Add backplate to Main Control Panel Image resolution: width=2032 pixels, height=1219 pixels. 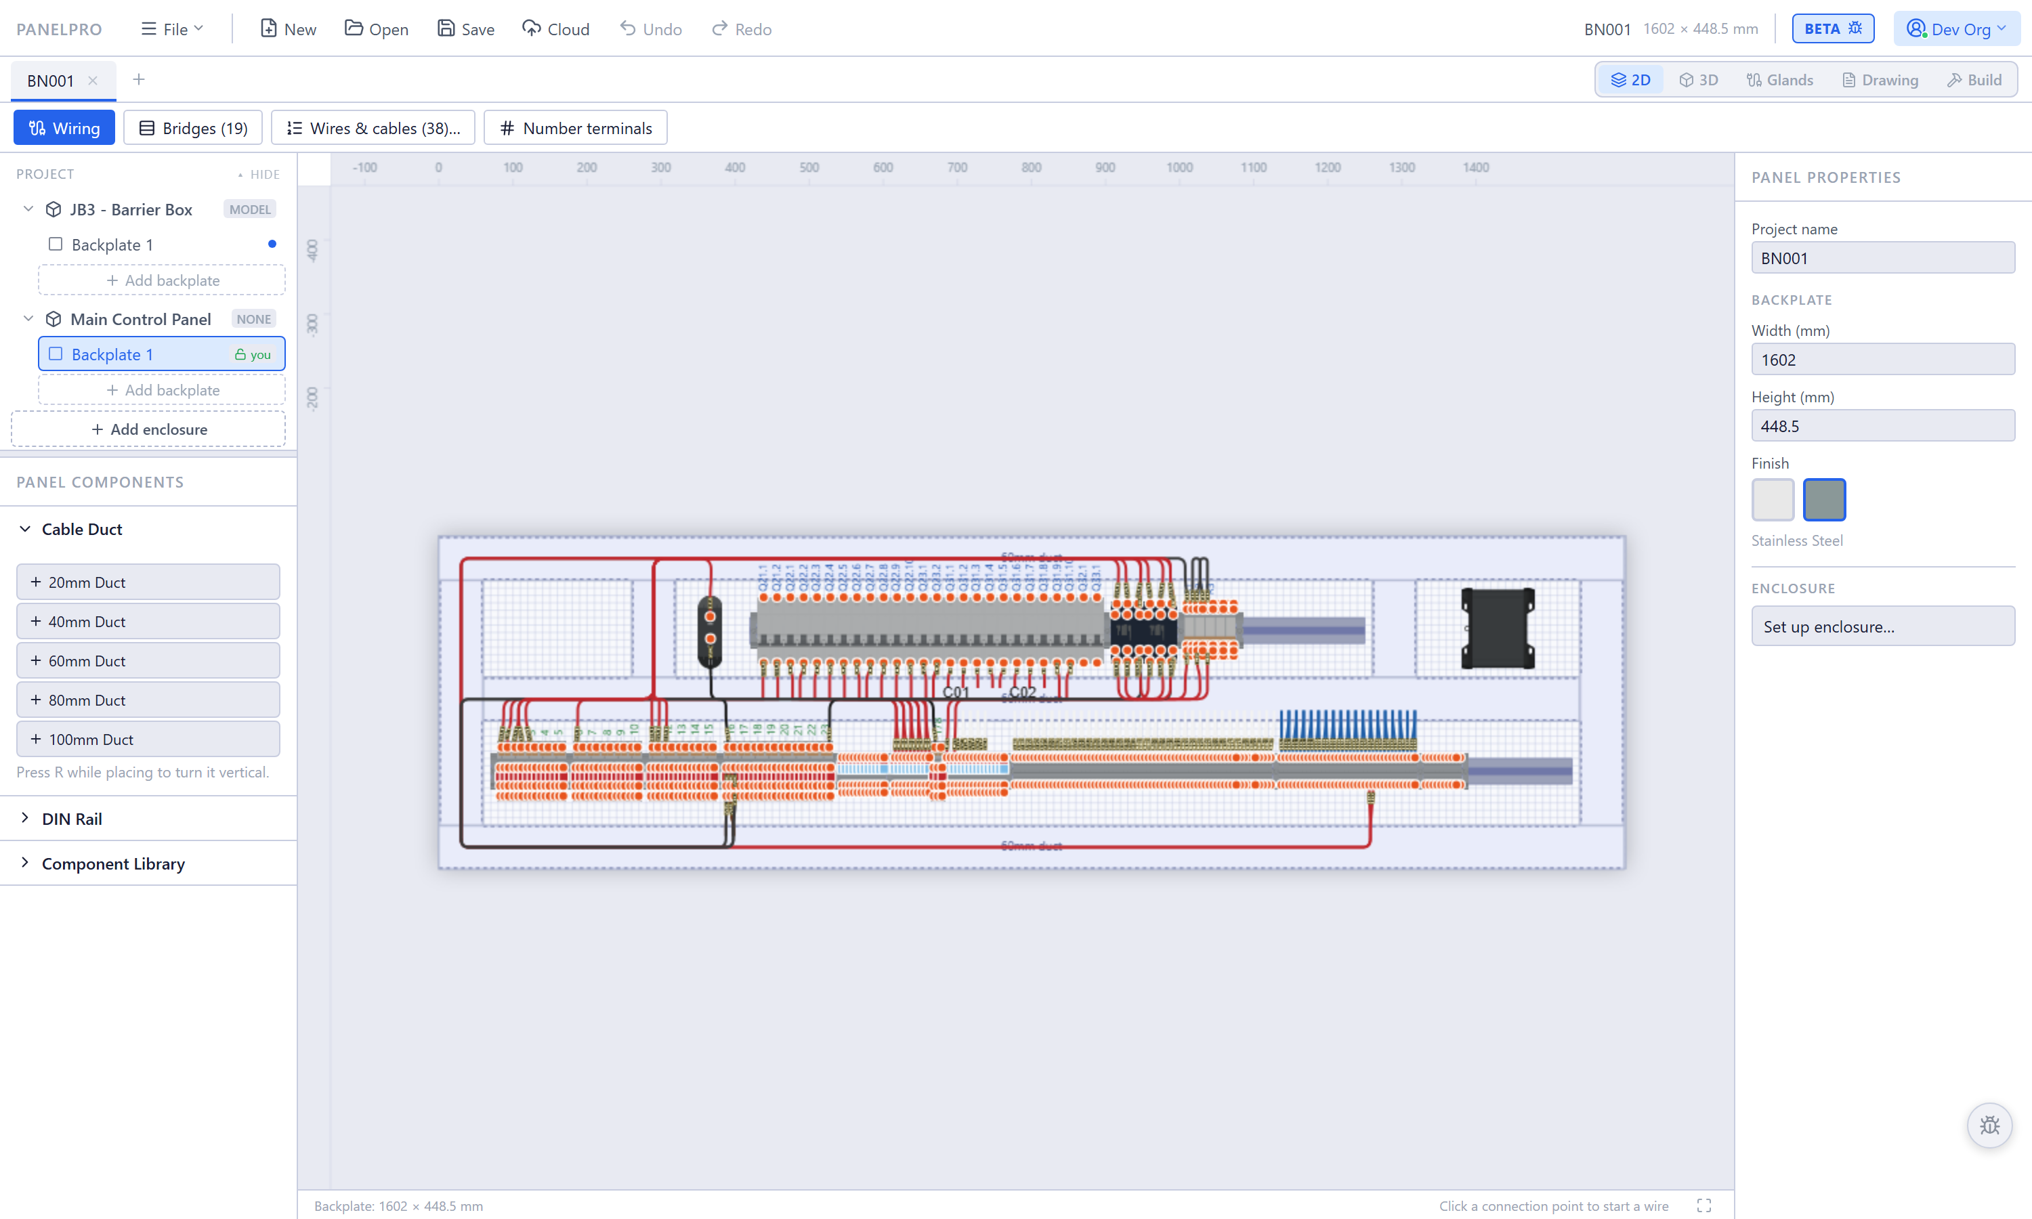pyautogui.click(x=162, y=390)
